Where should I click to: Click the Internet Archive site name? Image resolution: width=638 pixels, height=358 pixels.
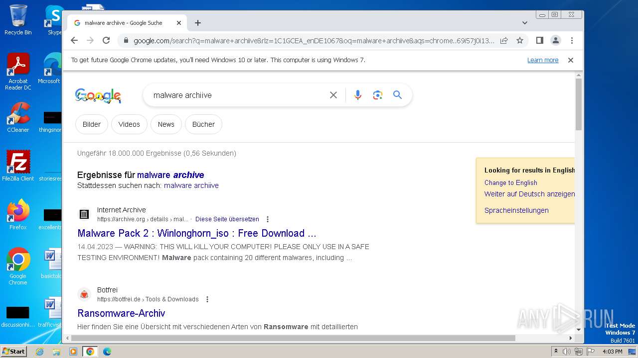pyautogui.click(x=121, y=210)
